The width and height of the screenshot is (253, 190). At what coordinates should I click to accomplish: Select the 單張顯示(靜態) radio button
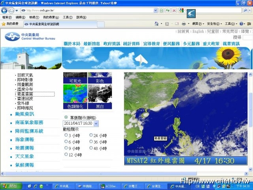[x=66, y=118]
